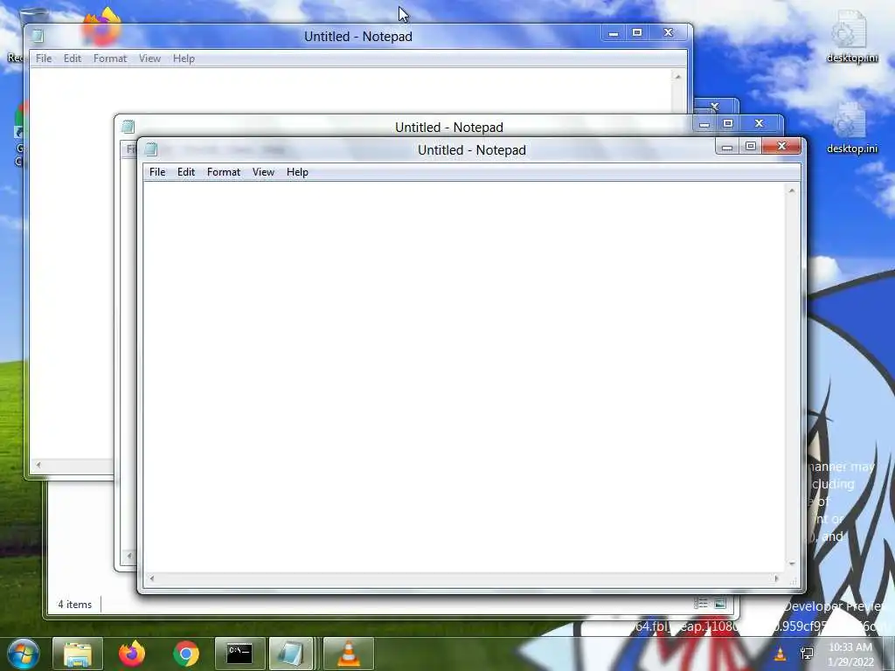Viewport: 895px width, 671px height.
Task: Click the front Notepad scroll down arrow
Action: 792,564
